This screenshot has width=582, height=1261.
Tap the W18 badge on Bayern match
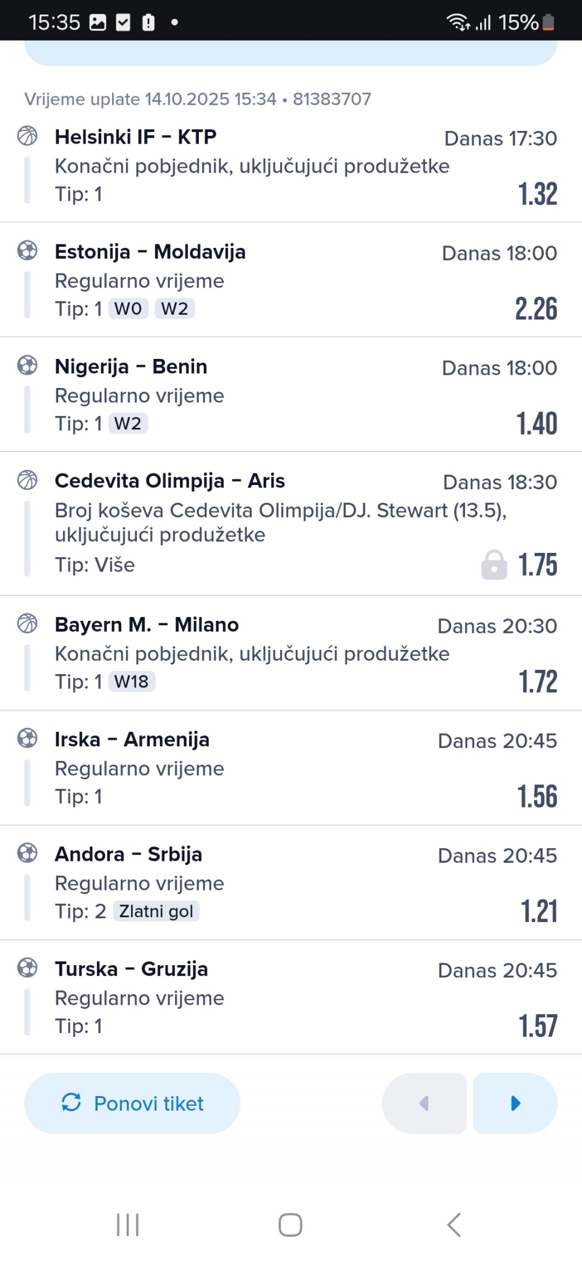point(132,681)
